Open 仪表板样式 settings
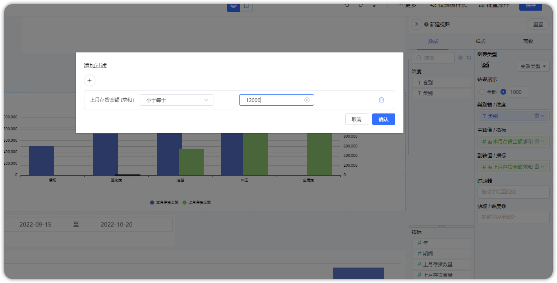The height and width of the screenshot is (283, 557). click(x=448, y=5)
